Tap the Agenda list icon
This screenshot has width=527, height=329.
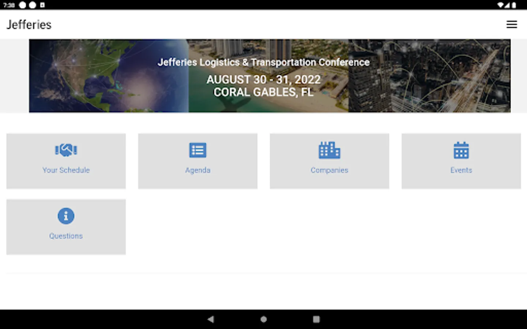[198, 150]
